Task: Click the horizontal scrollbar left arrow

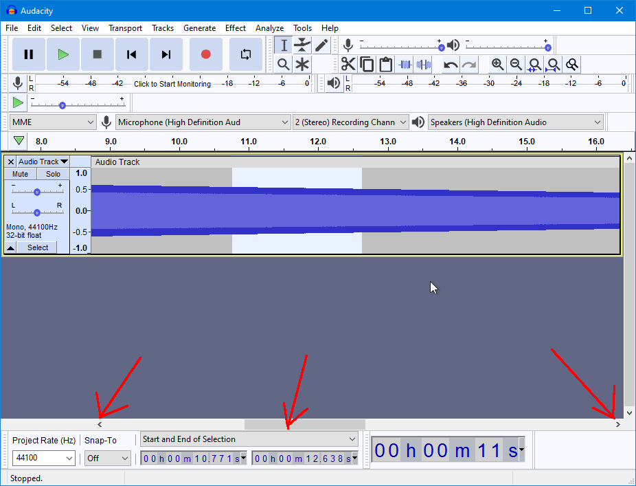Action: pyautogui.click(x=100, y=424)
